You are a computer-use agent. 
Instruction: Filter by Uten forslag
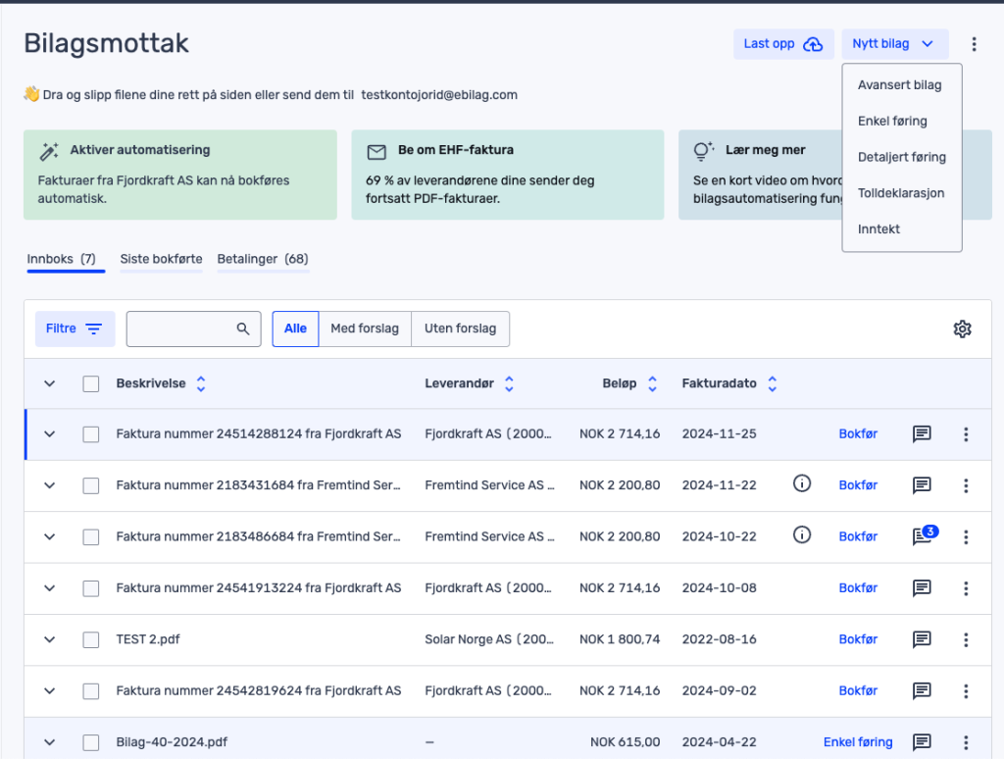[x=460, y=329]
